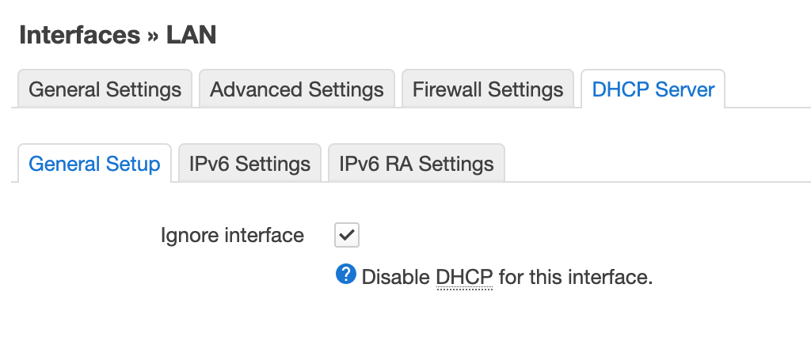Click the "Disable DHCP for this interface" hint

(507, 278)
